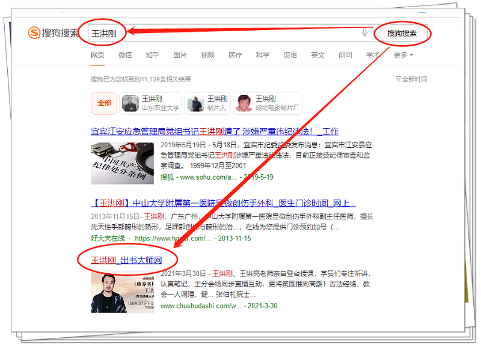Choose 王洪刚 湖北电影制片厂 person card
The image size is (481, 345).
(x=268, y=103)
